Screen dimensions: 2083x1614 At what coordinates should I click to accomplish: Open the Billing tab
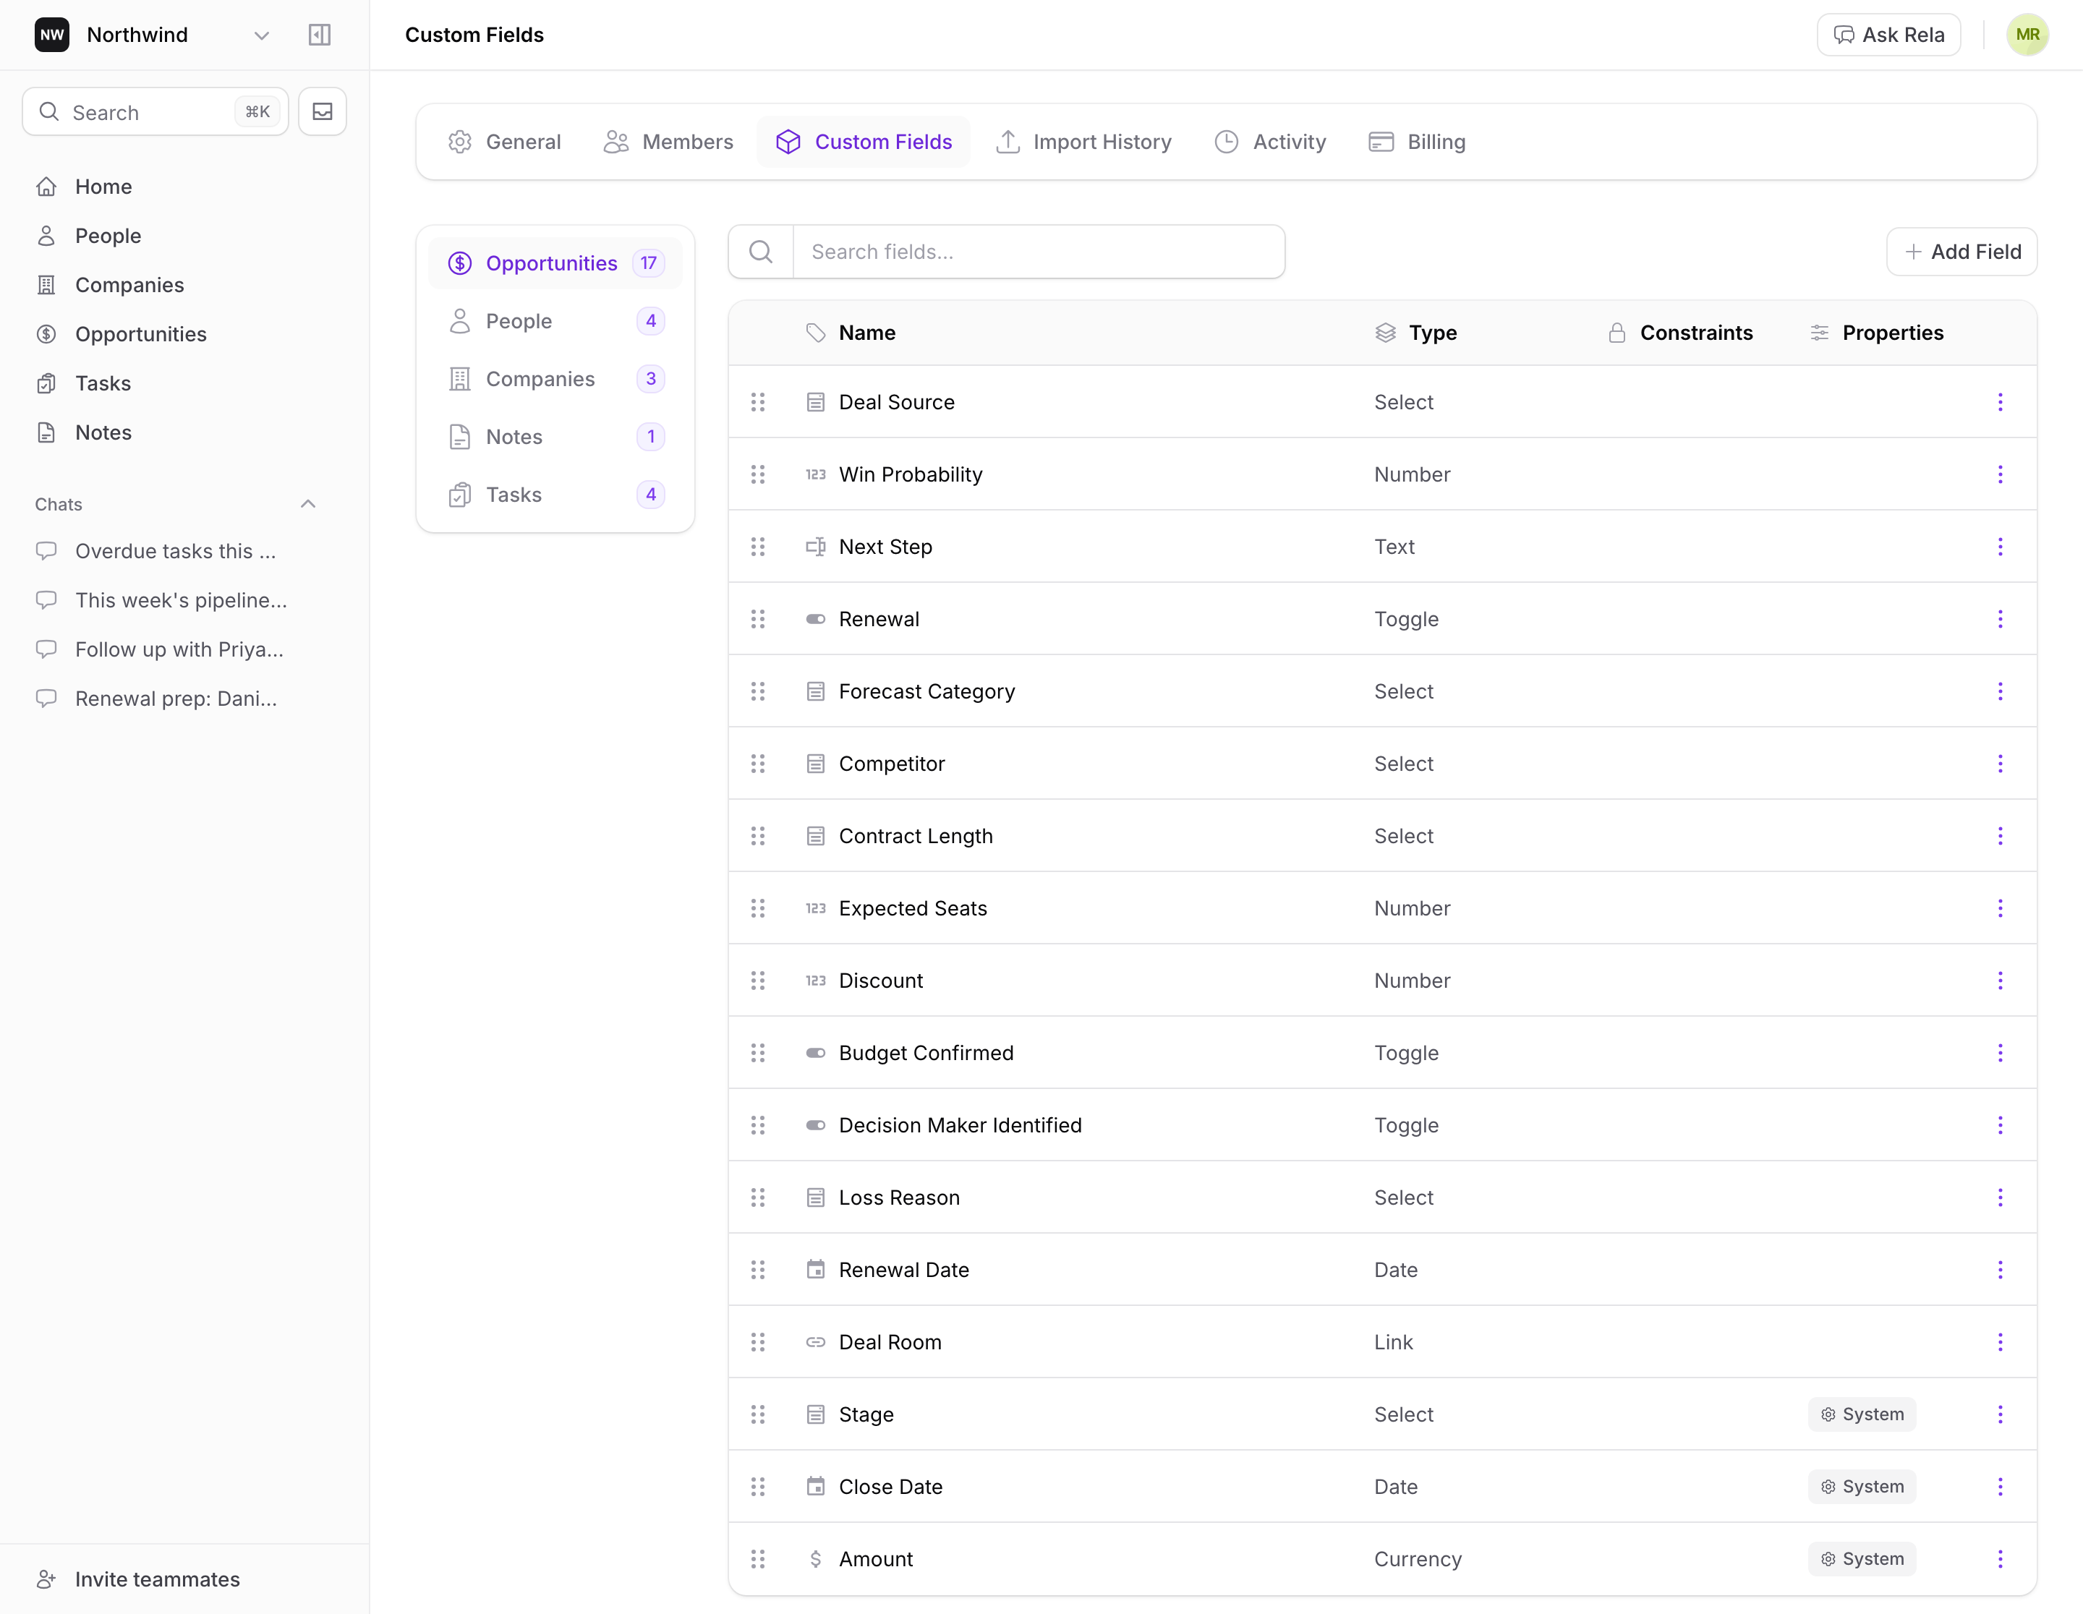(x=1418, y=142)
